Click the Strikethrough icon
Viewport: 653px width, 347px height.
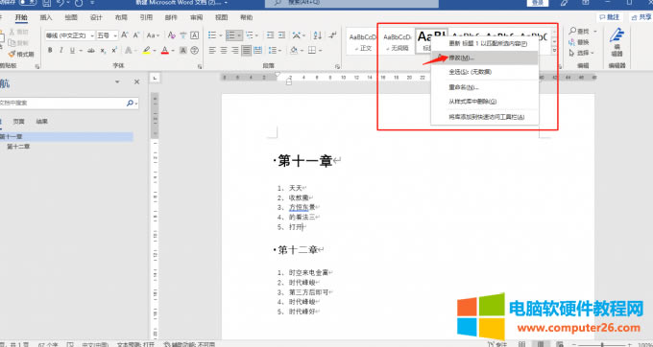click(91, 50)
